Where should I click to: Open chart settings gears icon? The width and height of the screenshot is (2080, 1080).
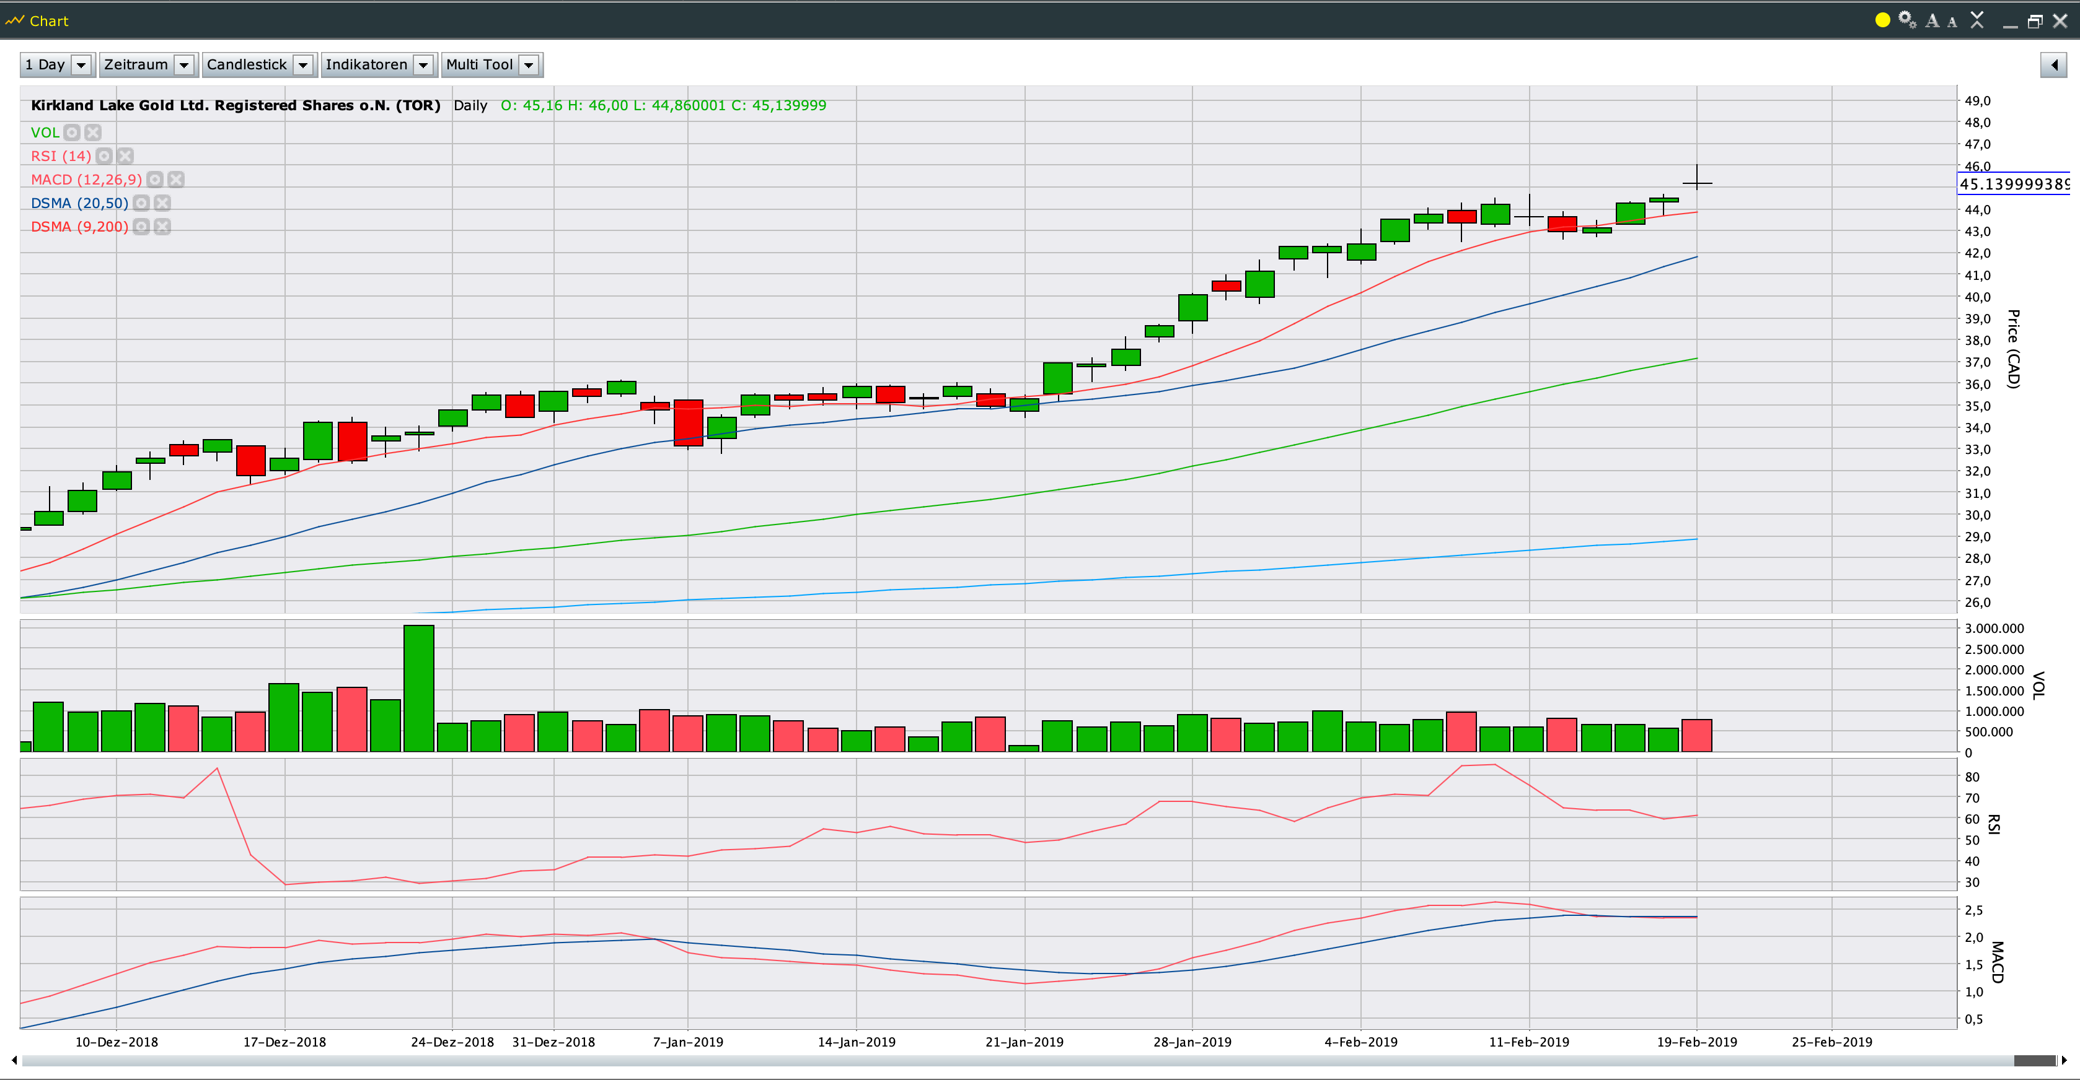pyautogui.click(x=1907, y=20)
